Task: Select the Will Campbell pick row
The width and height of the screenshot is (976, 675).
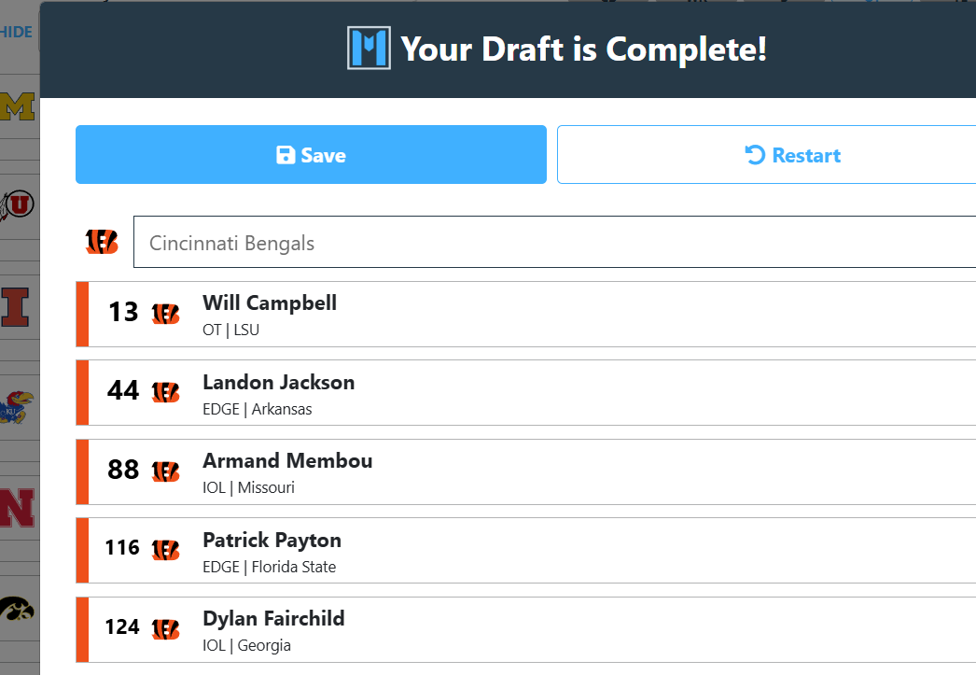Action: pyautogui.click(x=526, y=314)
